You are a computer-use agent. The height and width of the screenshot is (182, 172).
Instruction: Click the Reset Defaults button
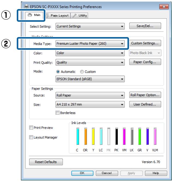pos(46,162)
